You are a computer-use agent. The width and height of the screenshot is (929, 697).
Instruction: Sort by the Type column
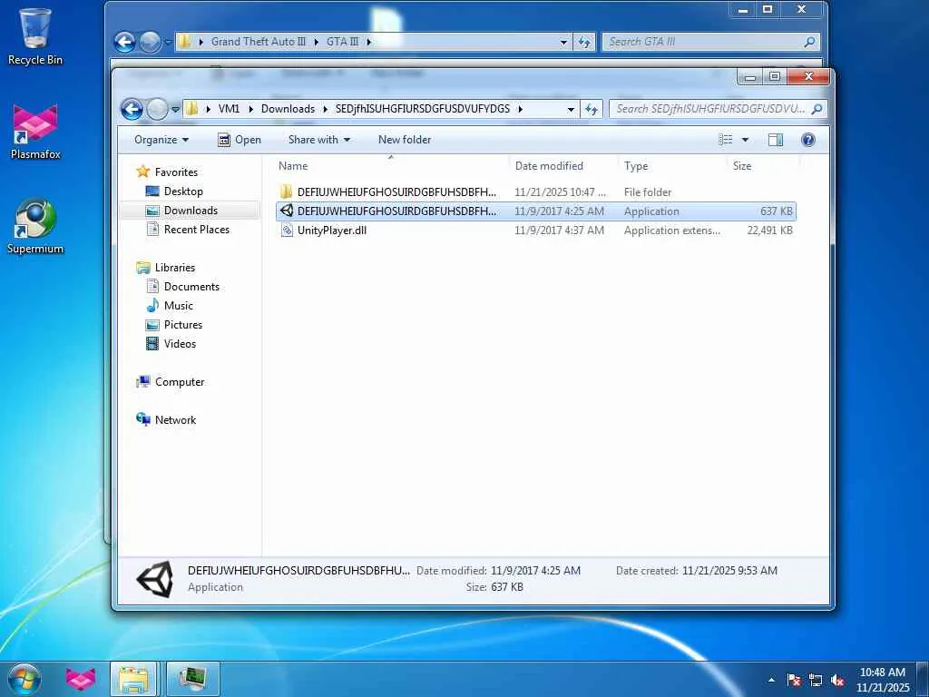tap(672, 166)
